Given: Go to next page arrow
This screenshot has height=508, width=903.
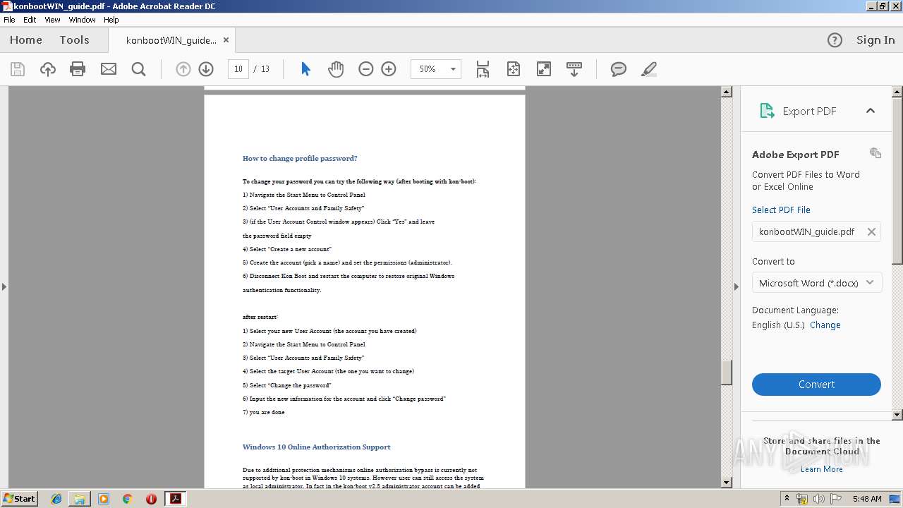Looking at the screenshot, I should click(x=206, y=69).
